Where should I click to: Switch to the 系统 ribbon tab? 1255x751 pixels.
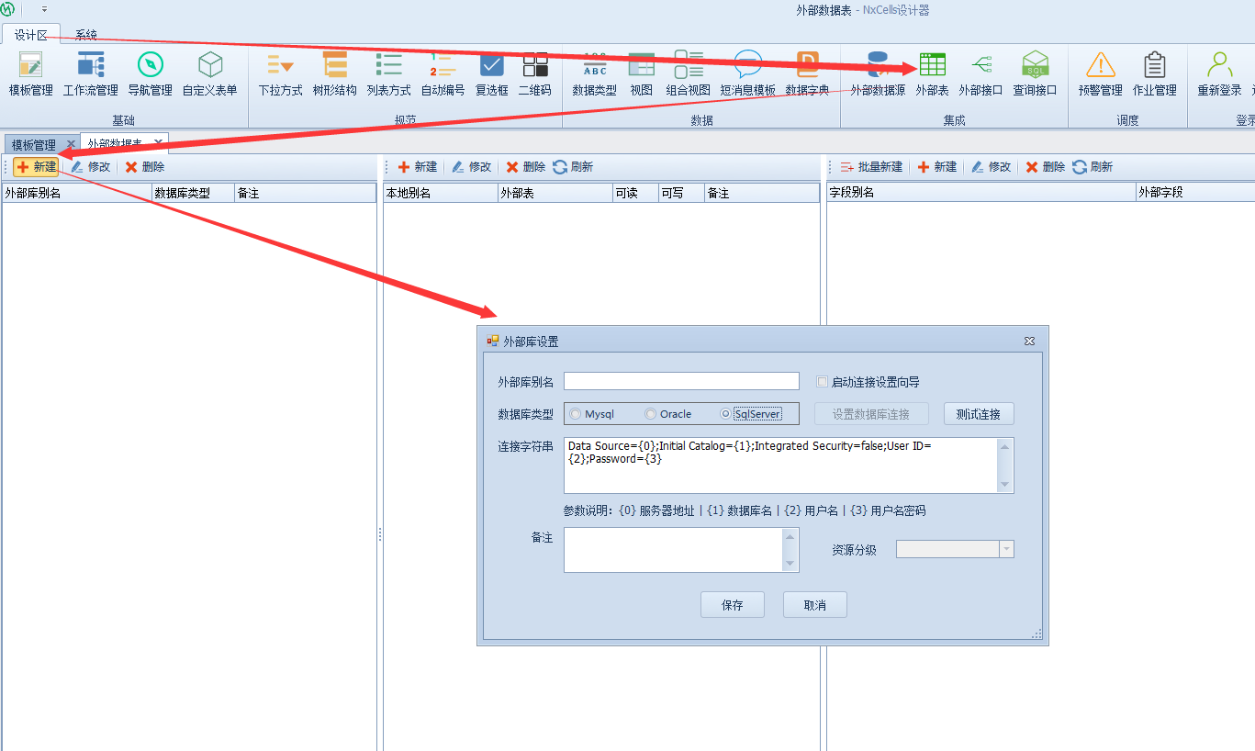pos(86,35)
